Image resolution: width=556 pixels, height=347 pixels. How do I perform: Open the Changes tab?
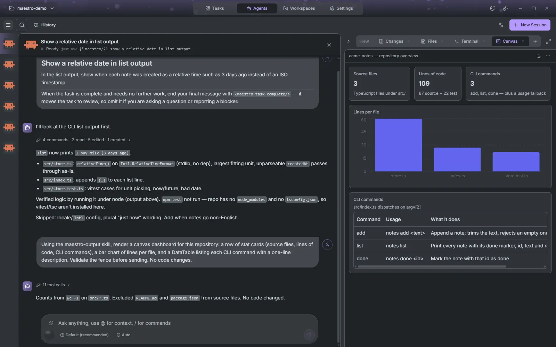click(391, 41)
